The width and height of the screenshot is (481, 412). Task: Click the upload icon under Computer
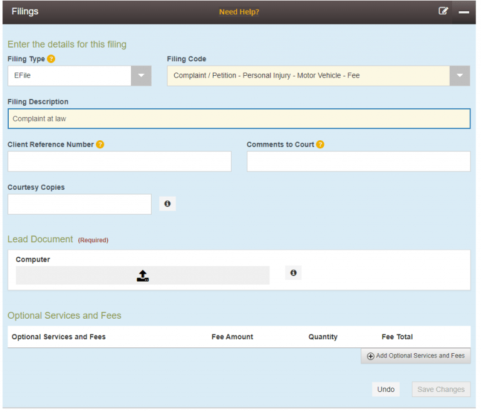pos(143,276)
